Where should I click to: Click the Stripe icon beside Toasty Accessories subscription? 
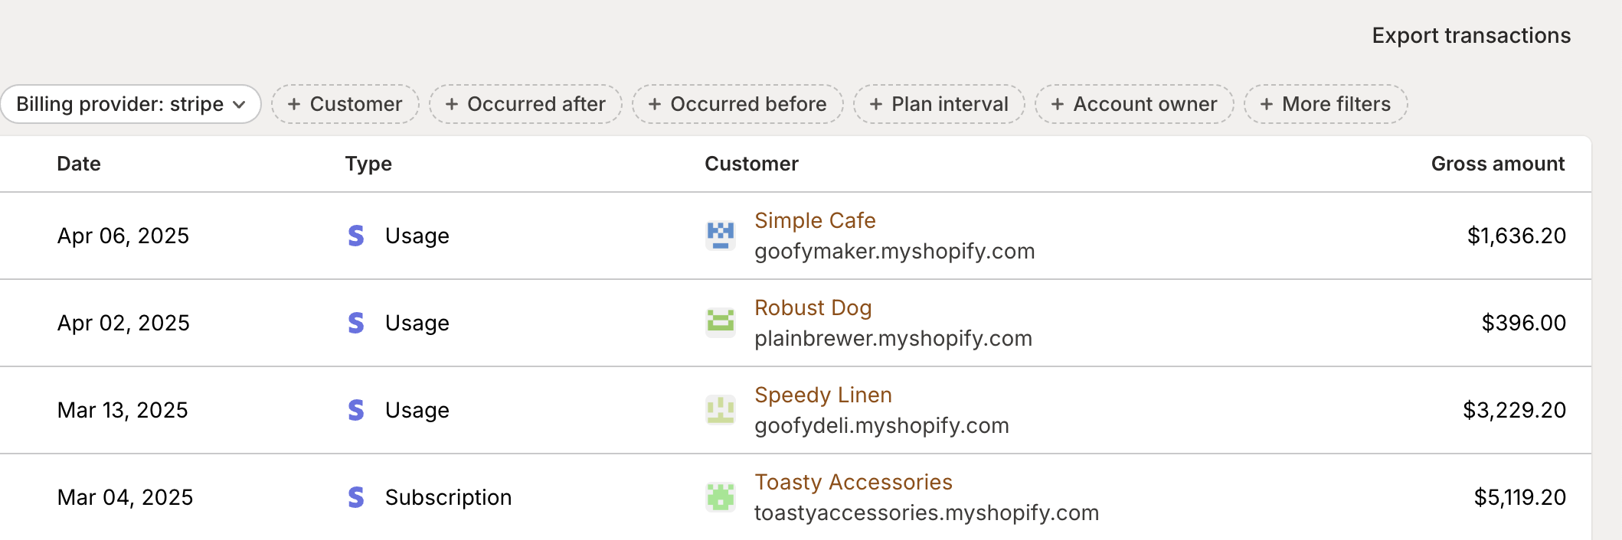355,497
